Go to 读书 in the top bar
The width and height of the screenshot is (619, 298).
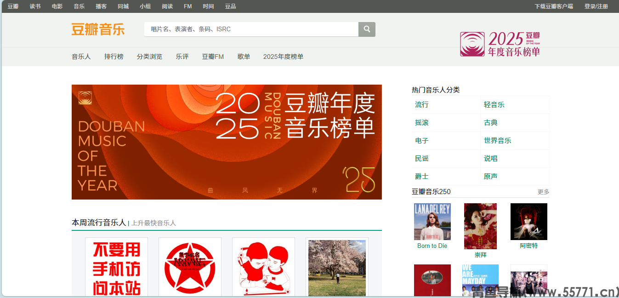(35, 6)
